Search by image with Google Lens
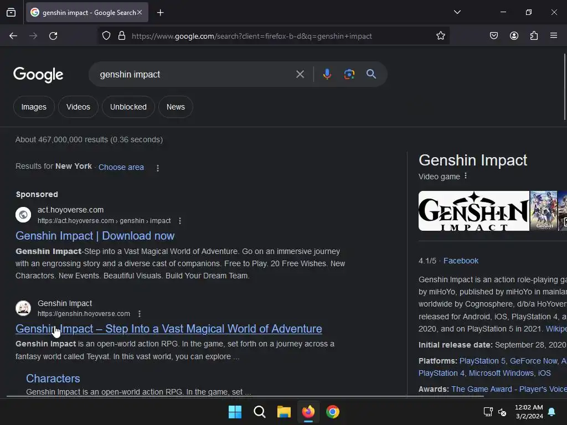This screenshot has height=425, width=567. tap(349, 74)
